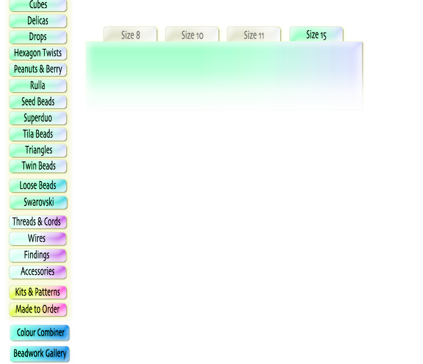
Task: Switch to the Size 11 tab
Action: (x=254, y=34)
